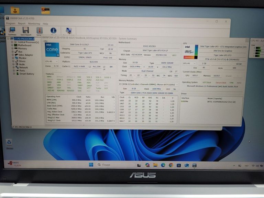The height and width of the screenshot is (198, 264).
Task: Open the user folder desktop icon
Action: click(15, 10)
